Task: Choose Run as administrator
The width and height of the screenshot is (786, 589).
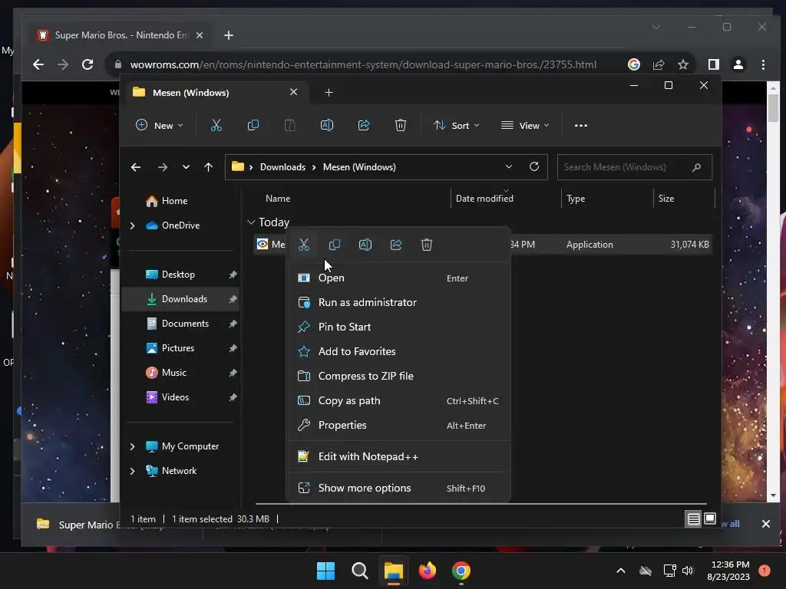Action: tap(399, 302)
